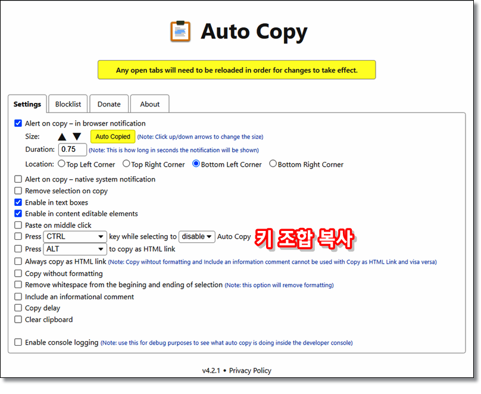Image resolution: width=481 pixels, height=394 pixels.
Task: Select the Settings tab
Action: pos(27,104)
